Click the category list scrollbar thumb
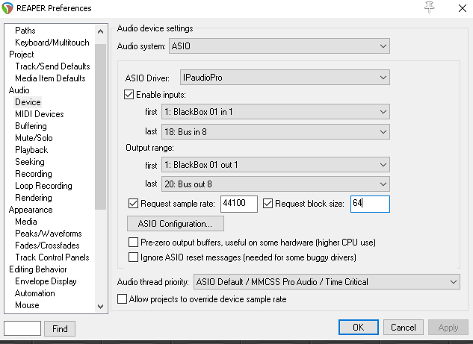473x344 pixels. 100,127
